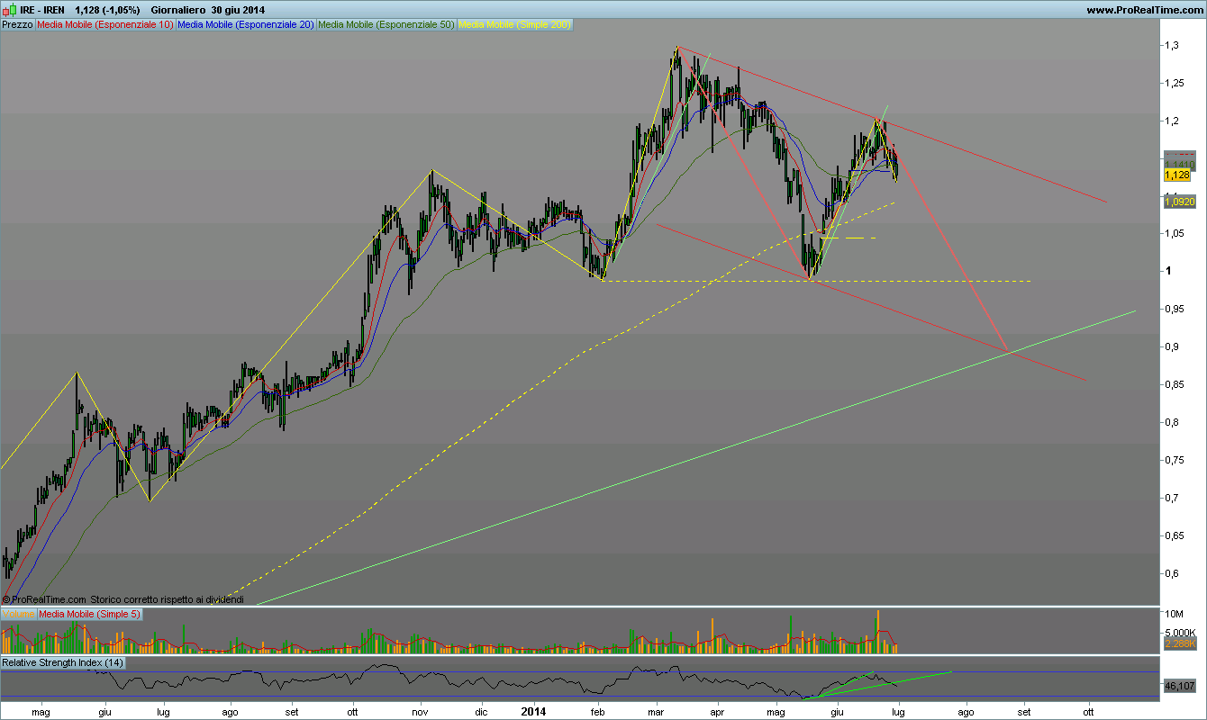Click the 0,8 price axis label

(1171, 422)
